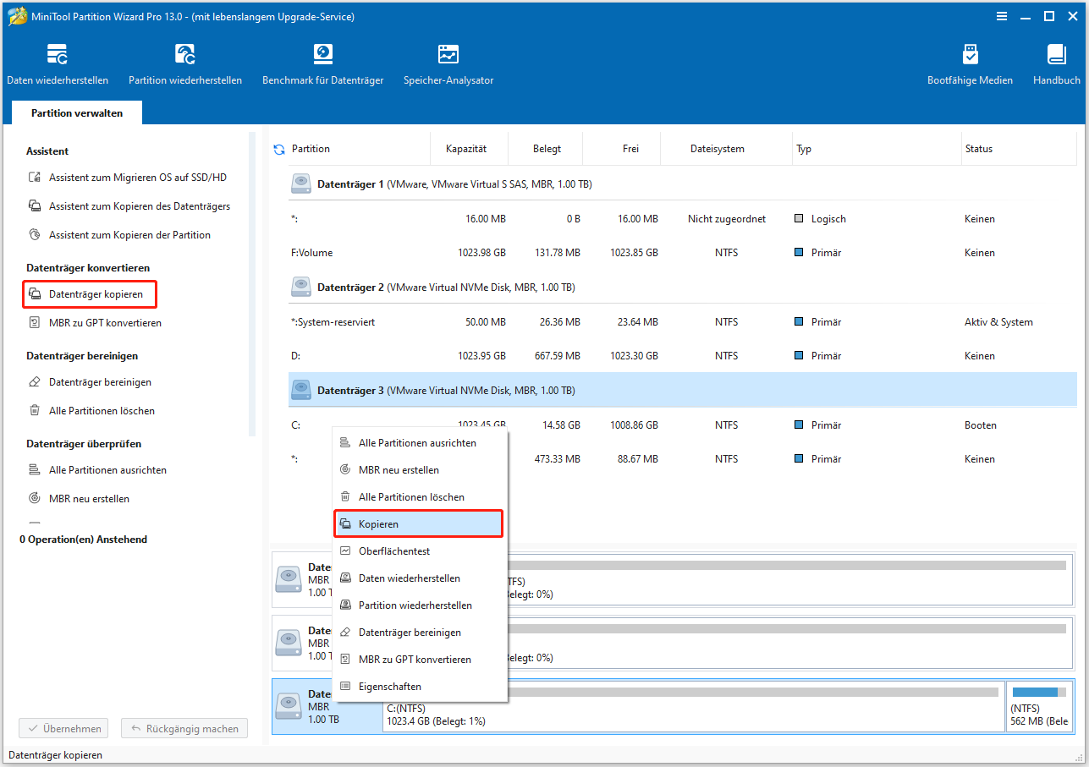Open the Speicher-Analysator

coord(448,63)
